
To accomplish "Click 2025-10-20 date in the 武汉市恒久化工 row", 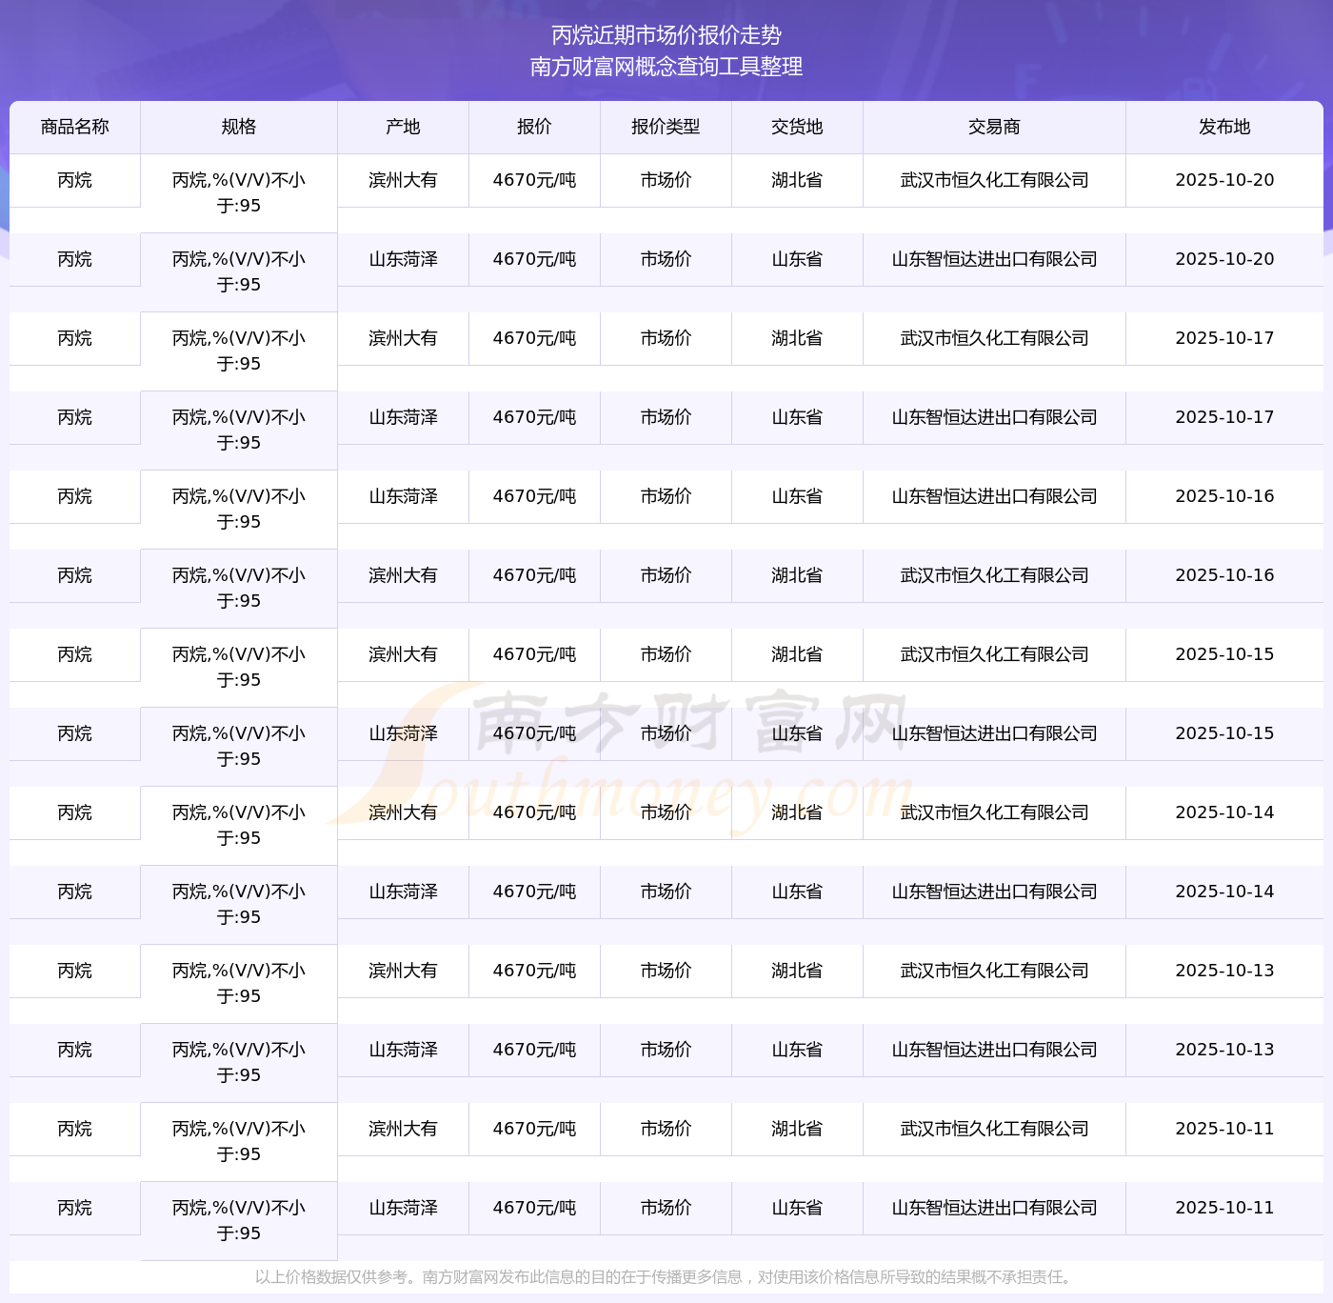I will 1224,180.
